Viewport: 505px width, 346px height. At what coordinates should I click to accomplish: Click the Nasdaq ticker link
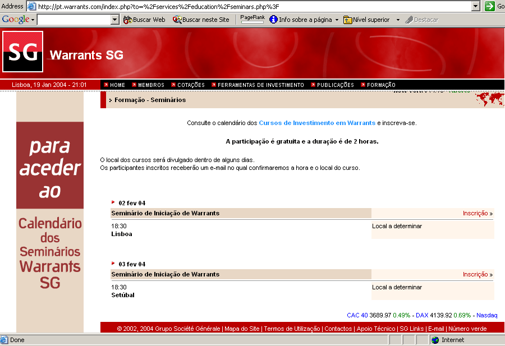(x=486, y=315)
